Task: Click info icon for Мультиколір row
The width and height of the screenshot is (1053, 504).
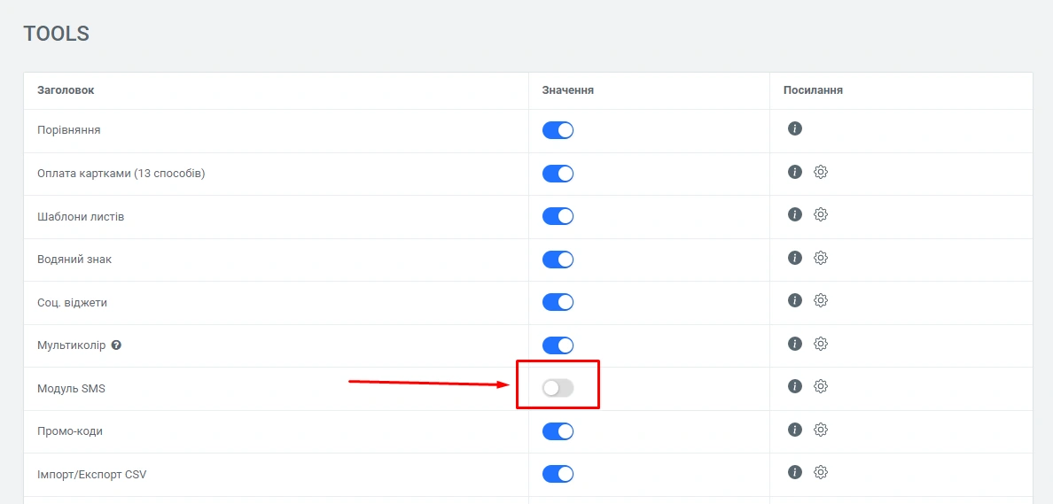Action: [795, 344]
